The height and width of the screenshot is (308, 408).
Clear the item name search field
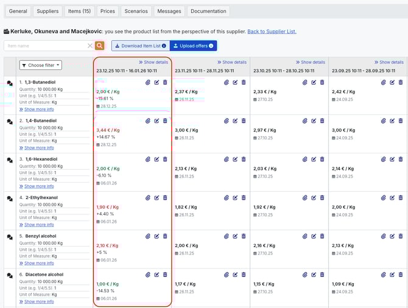(90, 46)
